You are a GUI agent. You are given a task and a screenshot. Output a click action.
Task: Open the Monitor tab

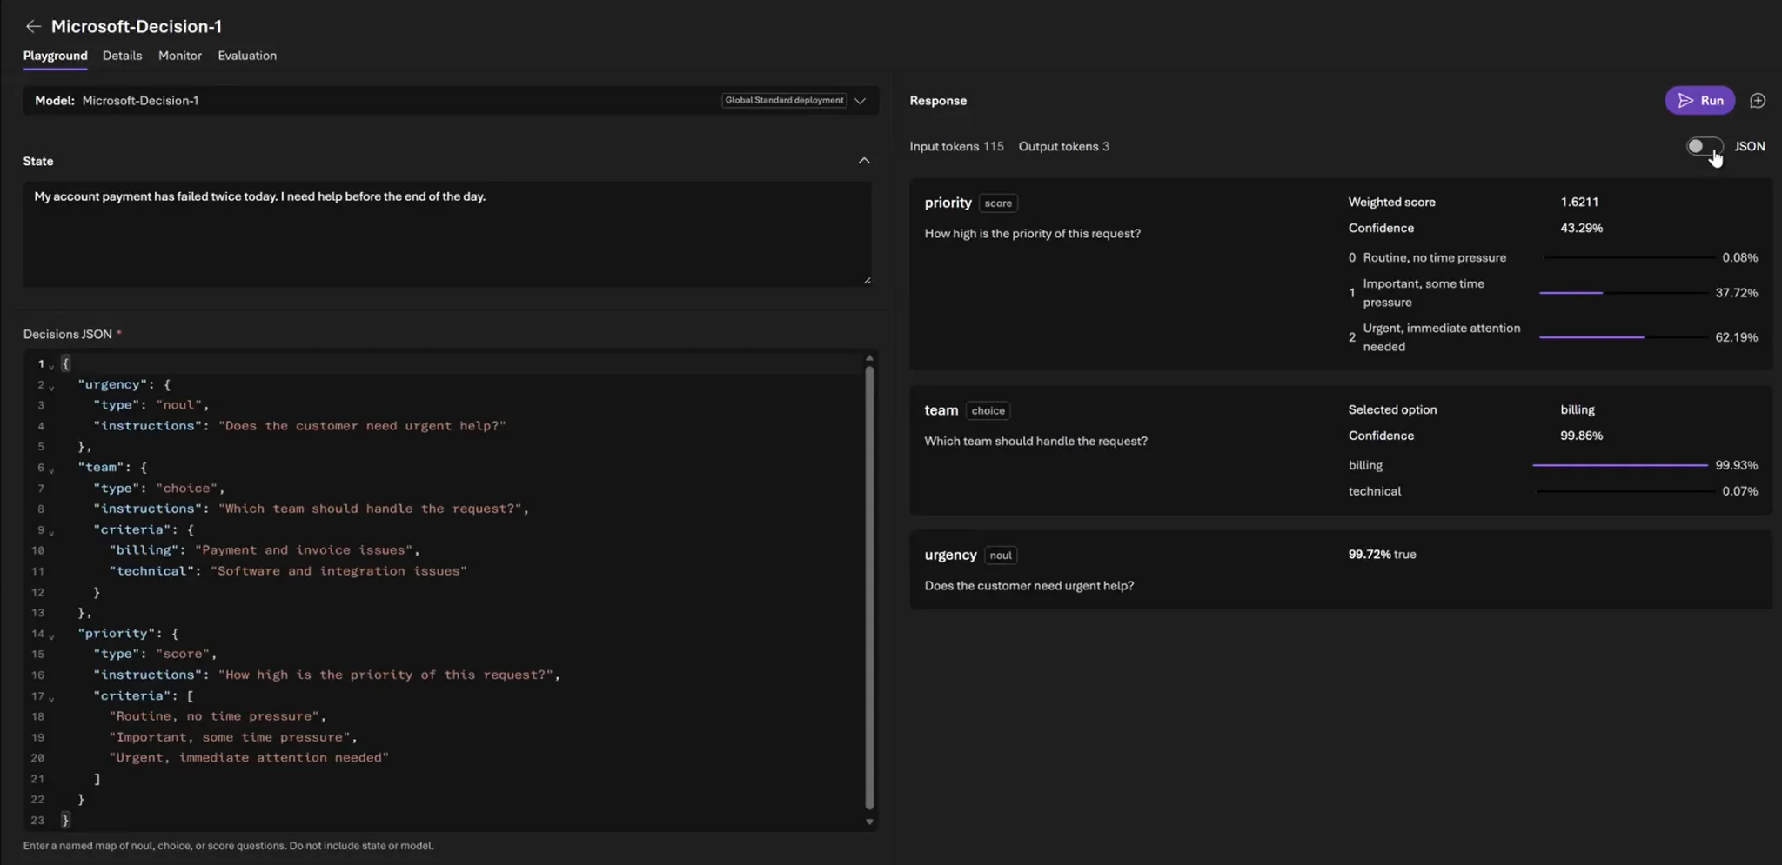pos(180,56)
